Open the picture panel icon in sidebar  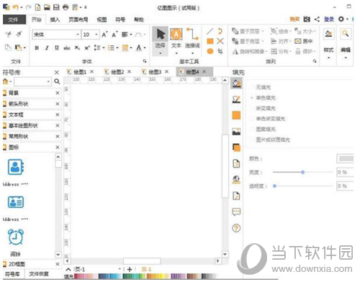point(236,132)
